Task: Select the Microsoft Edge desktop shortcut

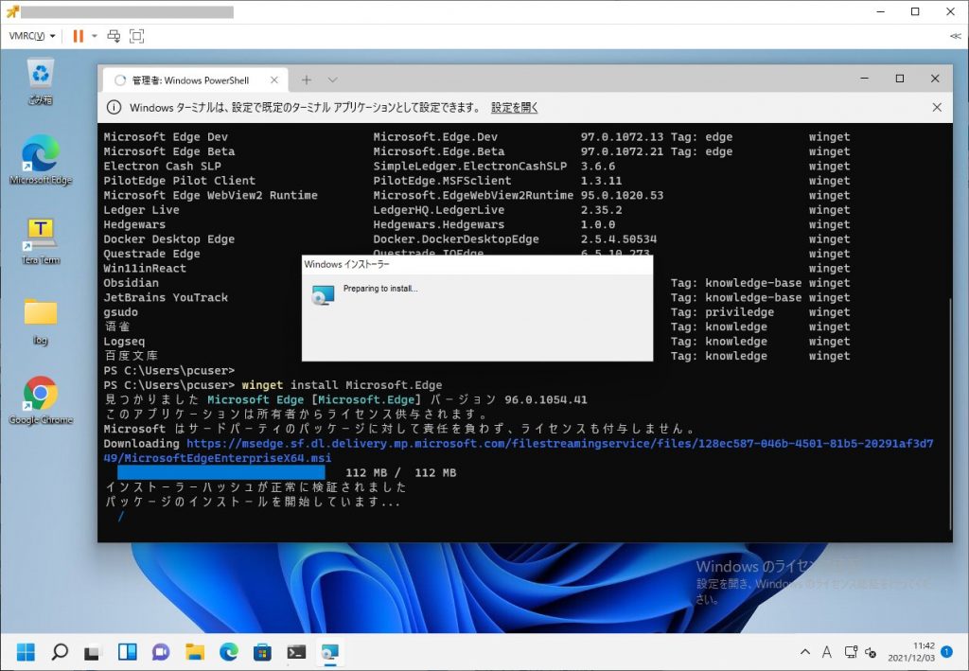Action: pos(41,160)
